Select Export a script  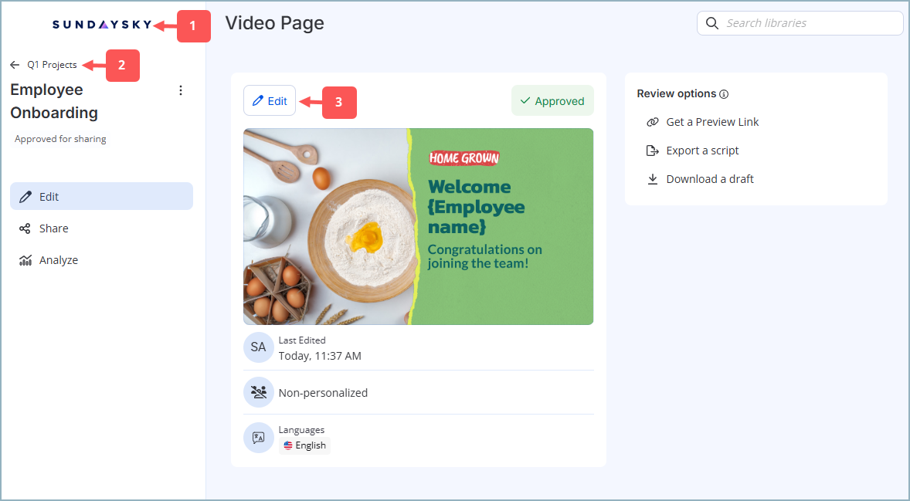point(702,150)
